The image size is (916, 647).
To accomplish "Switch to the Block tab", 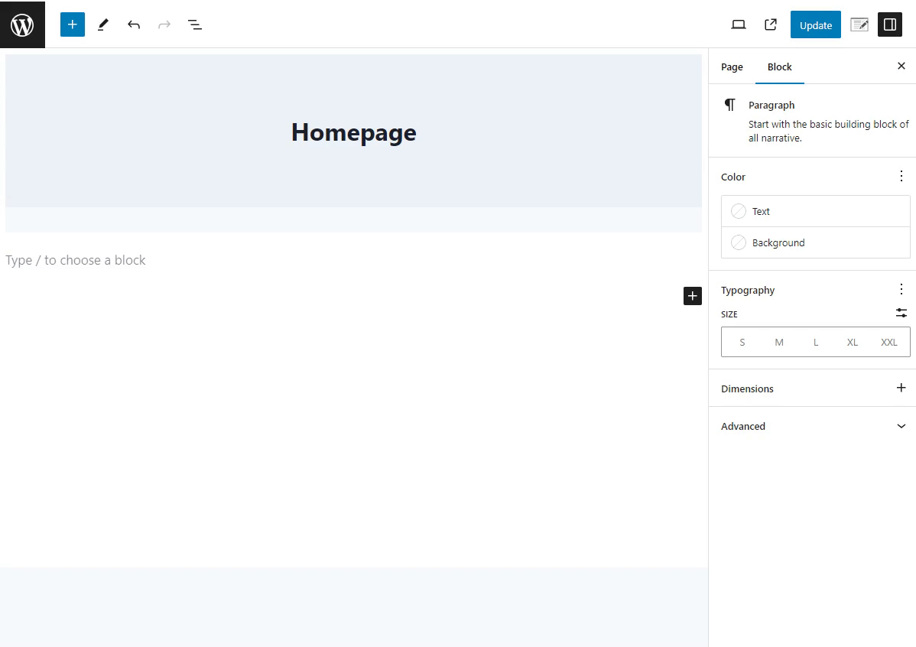I will pyautogui.click(x=780, y=67).
